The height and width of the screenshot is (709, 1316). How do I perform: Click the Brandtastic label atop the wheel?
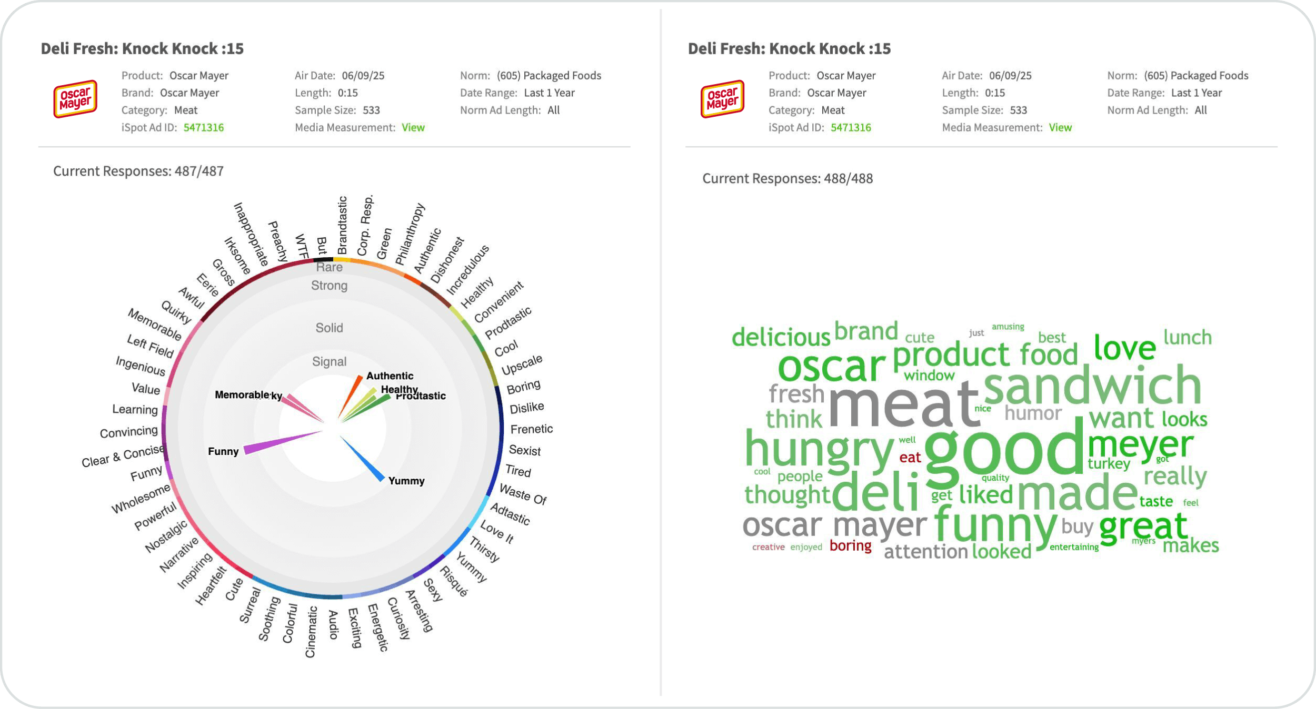[342, 225]
